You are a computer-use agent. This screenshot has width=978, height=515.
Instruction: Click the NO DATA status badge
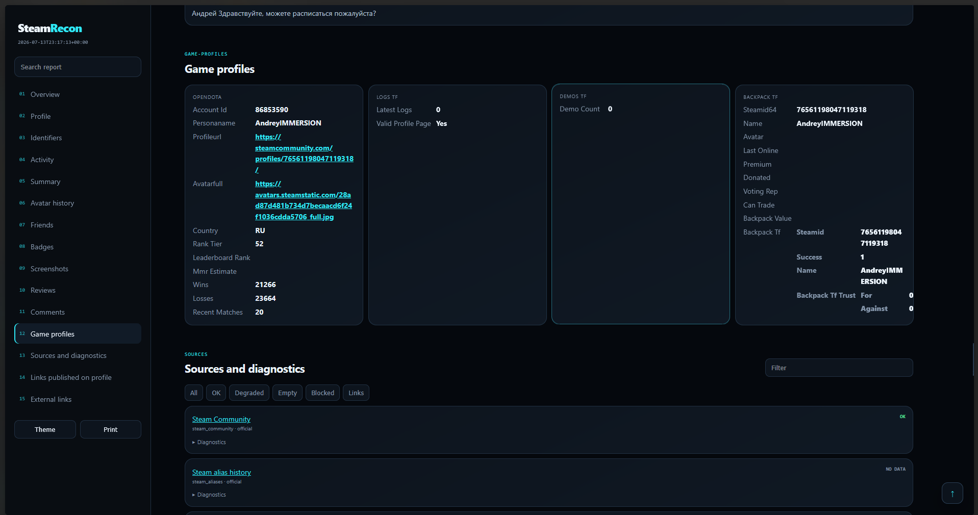[895, 469]
